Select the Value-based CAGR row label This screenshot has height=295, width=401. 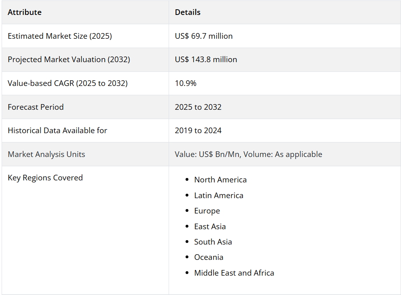pos(67,84)
